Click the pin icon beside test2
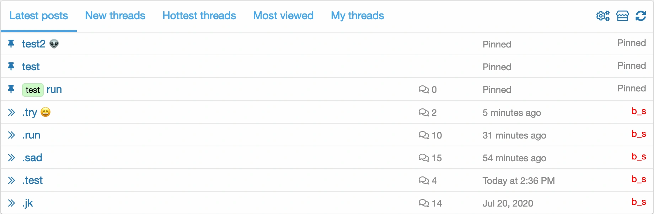The width and height of the screenshot is (654, 214). point(11,44)
